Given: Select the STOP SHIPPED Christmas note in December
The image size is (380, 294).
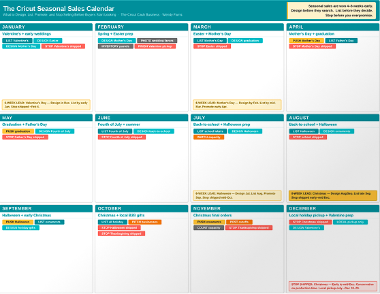Looking at the screenshot, I should click(x=333, y=287).
